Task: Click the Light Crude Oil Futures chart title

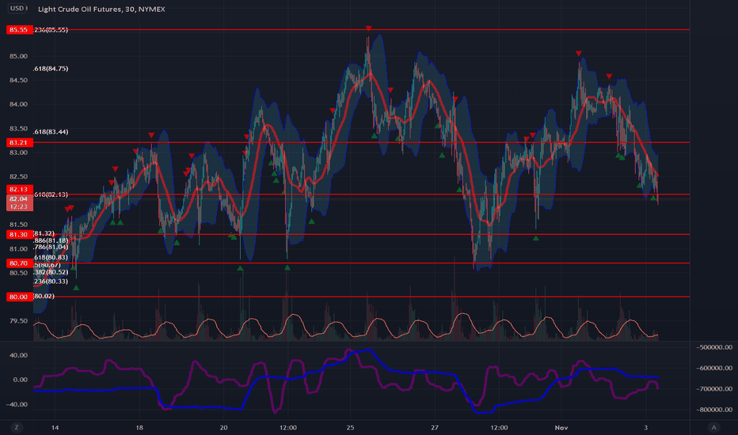Action: (x=101, y=9)
